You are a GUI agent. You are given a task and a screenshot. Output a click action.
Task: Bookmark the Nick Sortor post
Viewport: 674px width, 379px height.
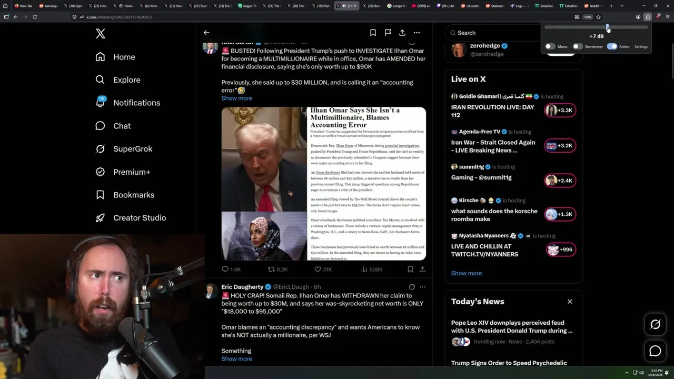click(410, 270)
